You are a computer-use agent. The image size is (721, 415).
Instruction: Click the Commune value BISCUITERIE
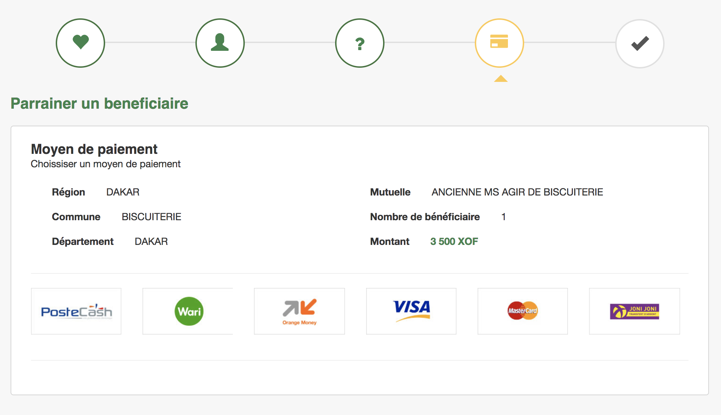151,217
